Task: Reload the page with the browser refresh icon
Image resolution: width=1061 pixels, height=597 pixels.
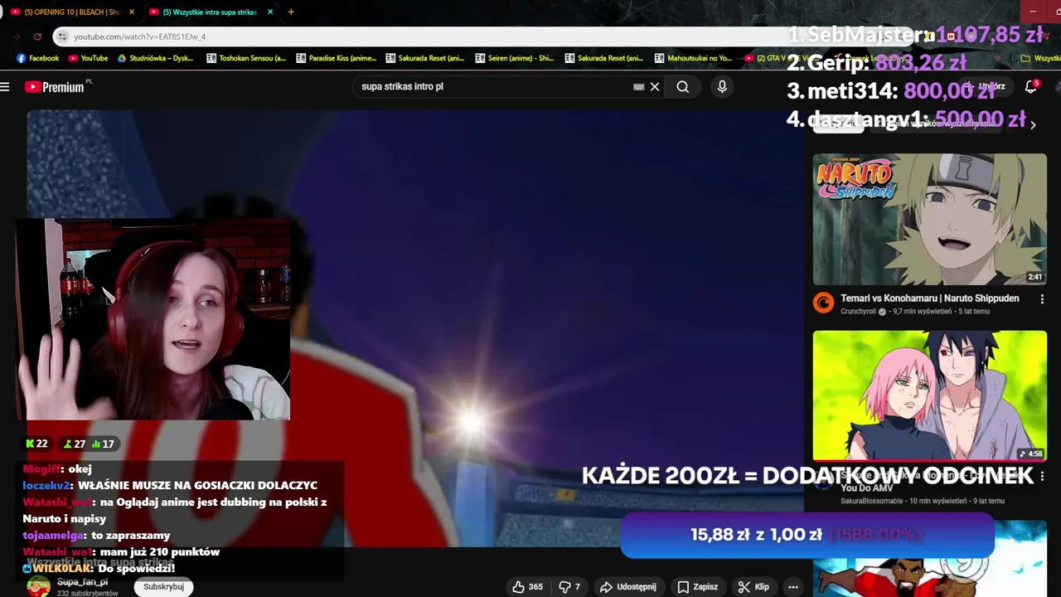Action: click(x=37, y=36)
